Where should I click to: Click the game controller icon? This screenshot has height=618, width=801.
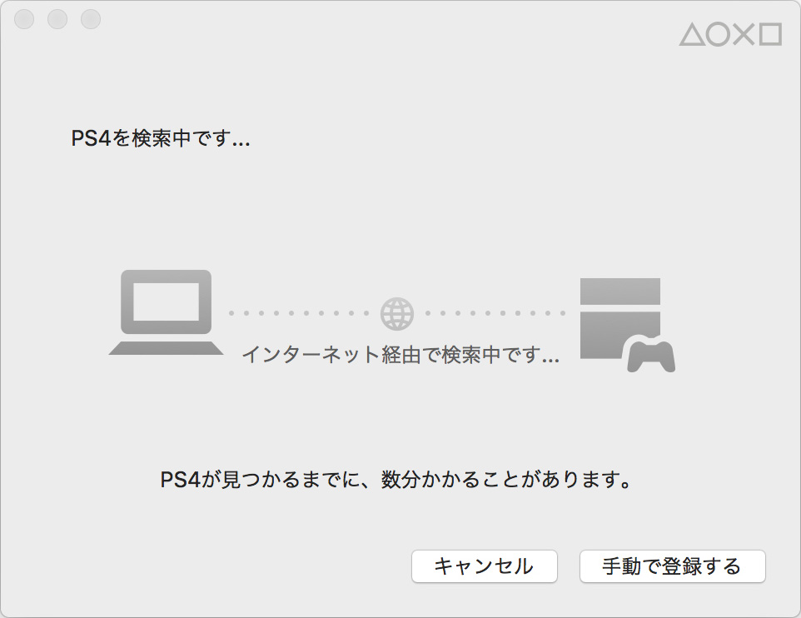click(651, 354)
